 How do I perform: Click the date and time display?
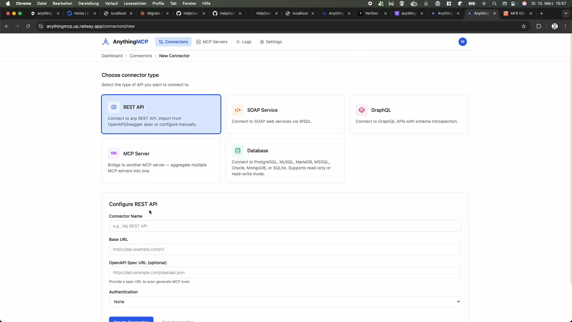click(549, 4)
